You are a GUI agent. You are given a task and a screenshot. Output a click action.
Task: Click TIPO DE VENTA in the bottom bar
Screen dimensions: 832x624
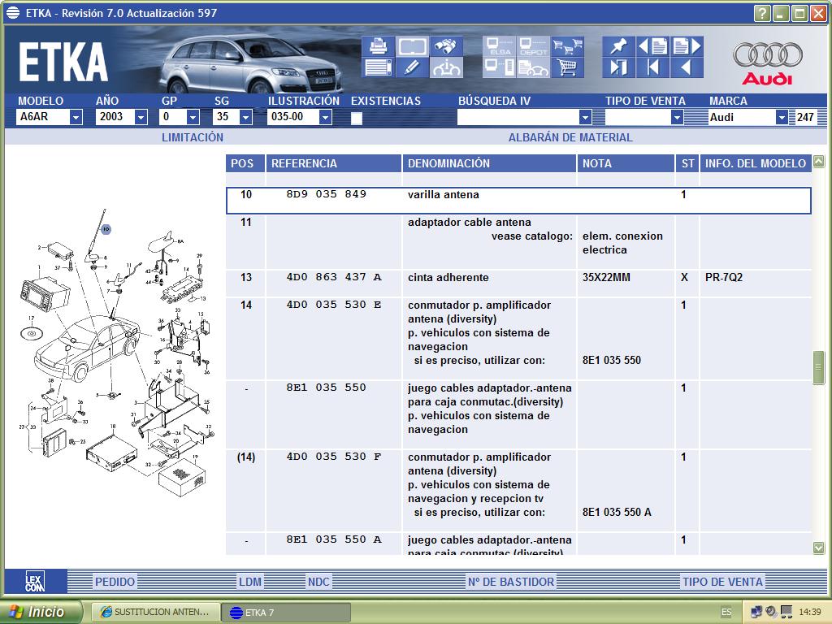[722, 582]
